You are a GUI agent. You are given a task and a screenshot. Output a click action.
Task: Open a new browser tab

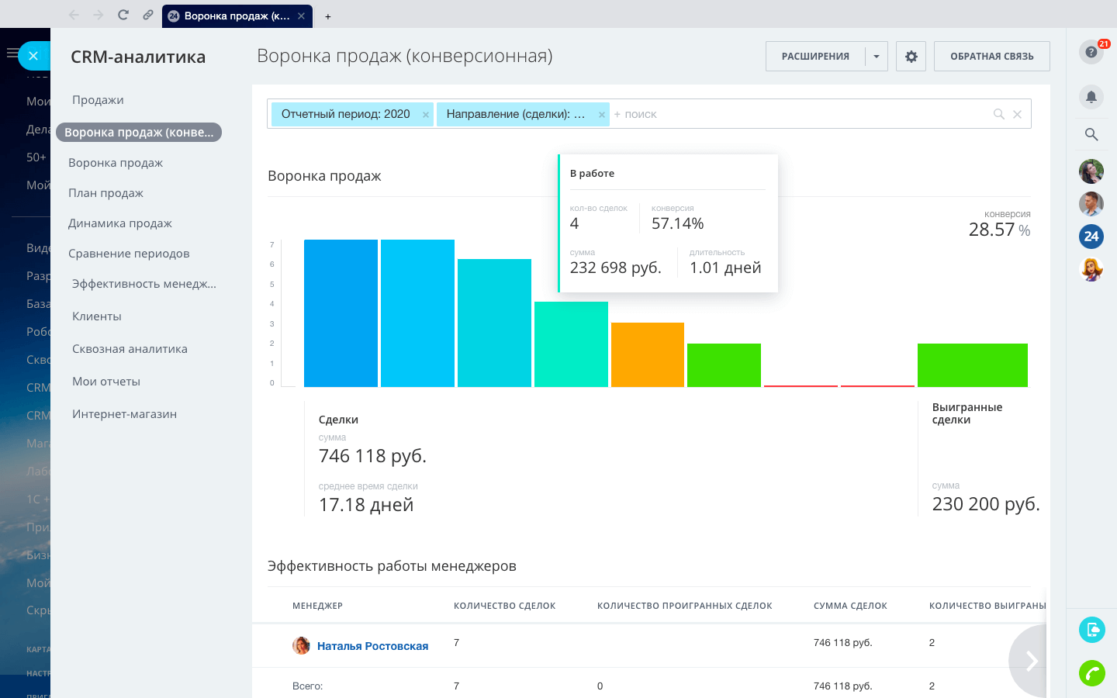pos(328,16)
